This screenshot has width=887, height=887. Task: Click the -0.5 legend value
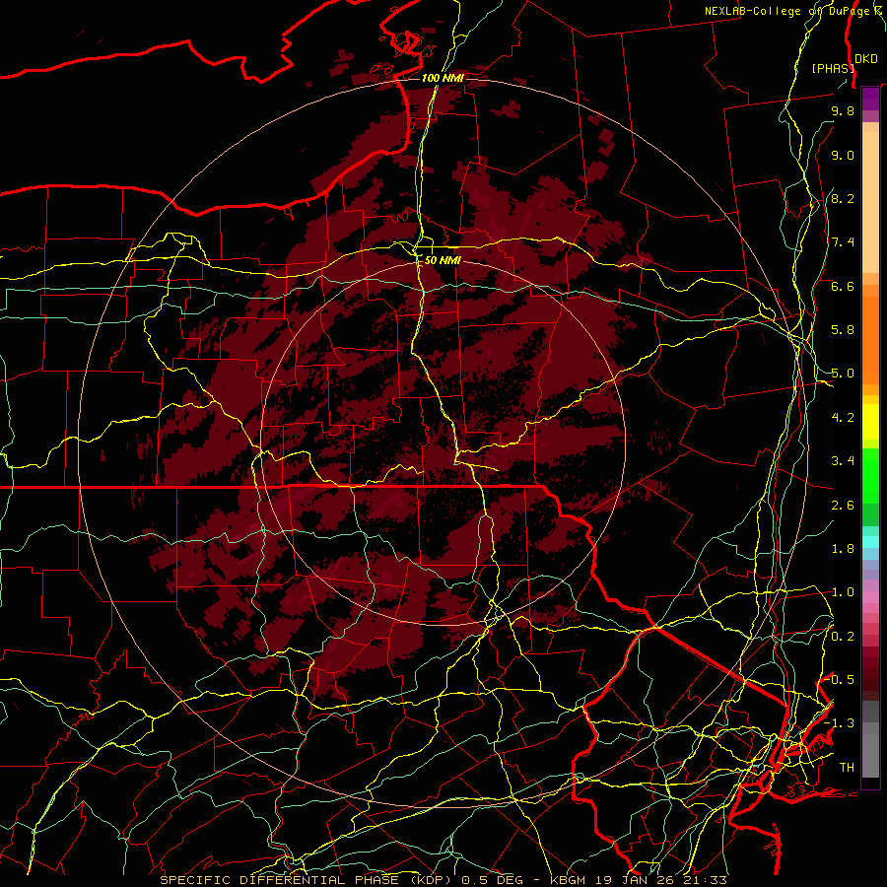coord(841,680)
